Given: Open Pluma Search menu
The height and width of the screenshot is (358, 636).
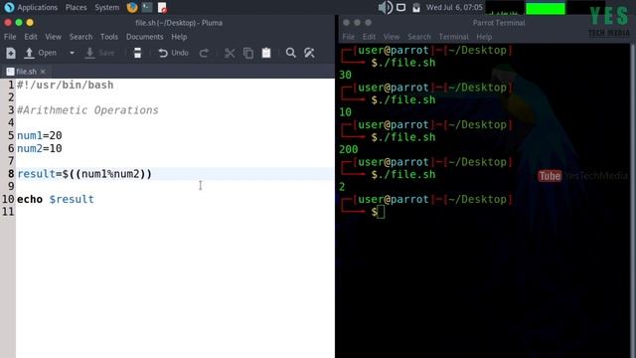Looking at the screenshot, I should coord(81,37).
